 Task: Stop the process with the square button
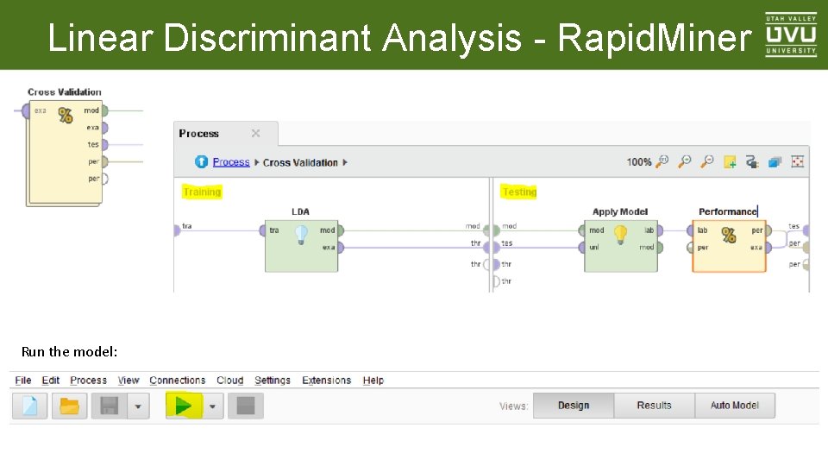(246, 406)
